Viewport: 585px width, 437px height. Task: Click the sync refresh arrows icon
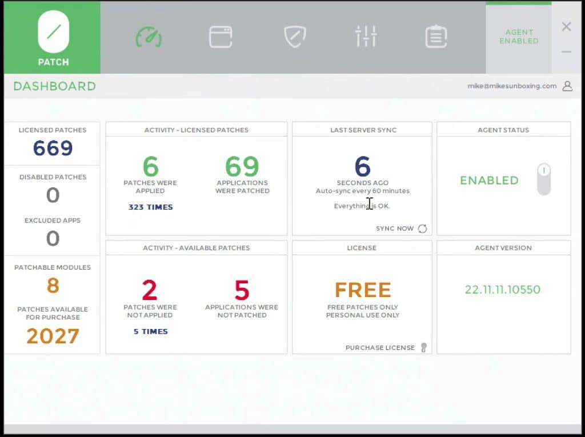[423, 228]
